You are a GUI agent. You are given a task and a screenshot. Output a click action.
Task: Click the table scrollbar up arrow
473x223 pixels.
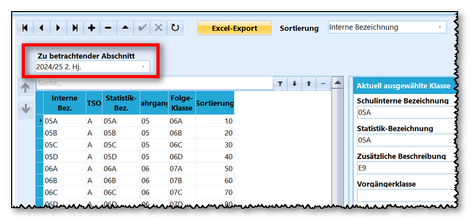pos(337,83)
